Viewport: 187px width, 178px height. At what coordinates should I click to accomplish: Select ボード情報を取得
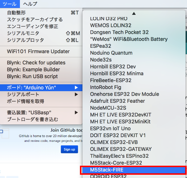[x=41, y=101]
